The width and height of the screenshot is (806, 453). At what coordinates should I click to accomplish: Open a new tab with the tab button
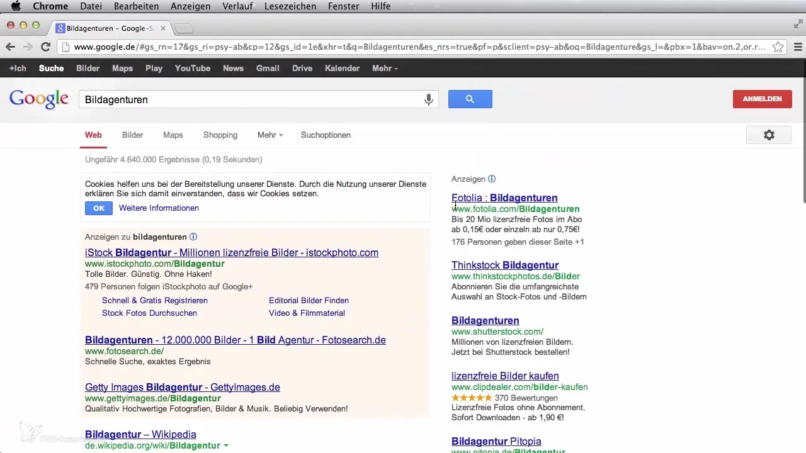(x=184, y=28)
